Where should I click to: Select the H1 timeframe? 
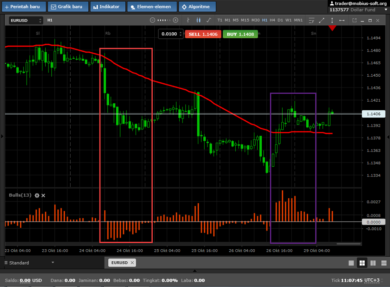point(265,20)
